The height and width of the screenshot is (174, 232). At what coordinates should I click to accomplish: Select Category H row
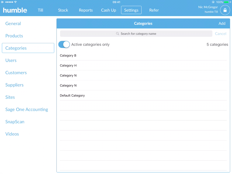(143, 65)
